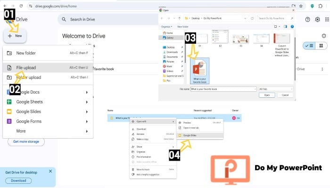
Task: Click the New button in Drive
Action: coord(15,36)
